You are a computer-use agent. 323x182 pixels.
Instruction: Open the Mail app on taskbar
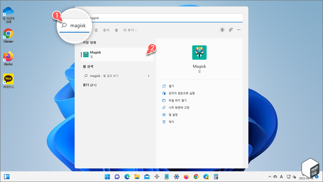pyautogui.click(x=147, y=177)
